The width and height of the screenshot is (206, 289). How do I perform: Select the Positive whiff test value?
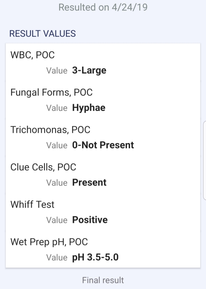[x=90, y=220]
